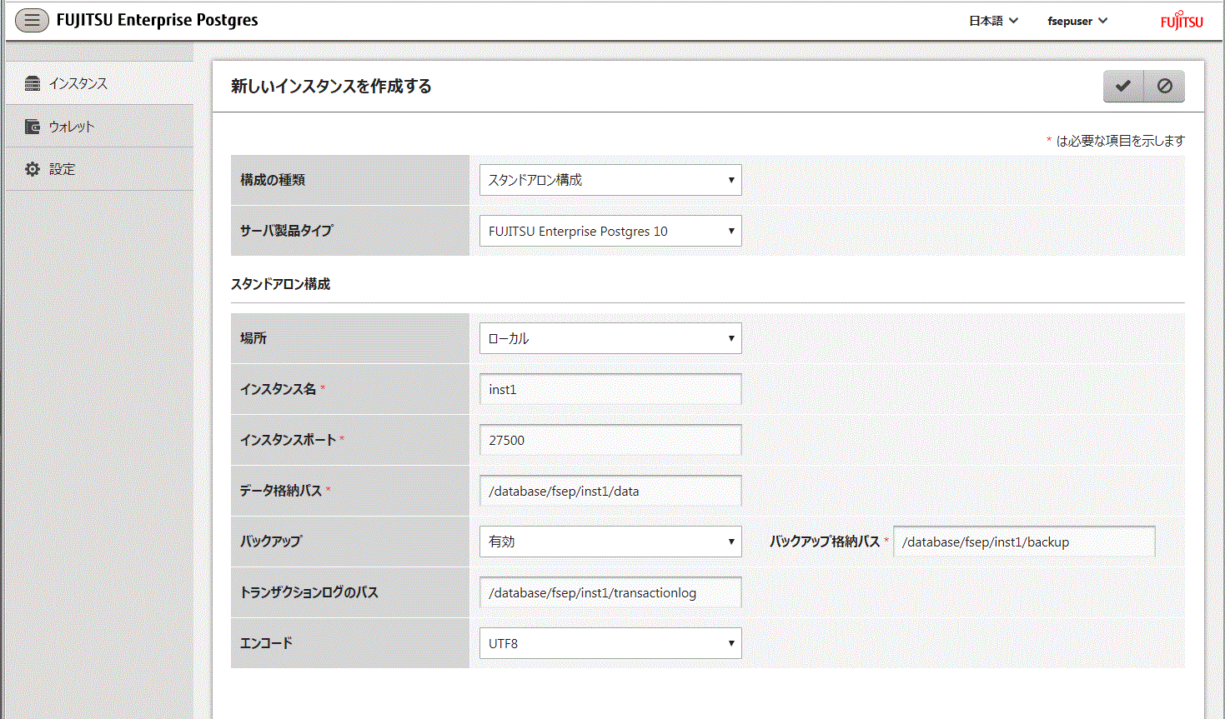Image resolution: width=1225 pixels, height=719 pixels.
Task: Click the 設定 gear icon
Action: coord(33,169)
